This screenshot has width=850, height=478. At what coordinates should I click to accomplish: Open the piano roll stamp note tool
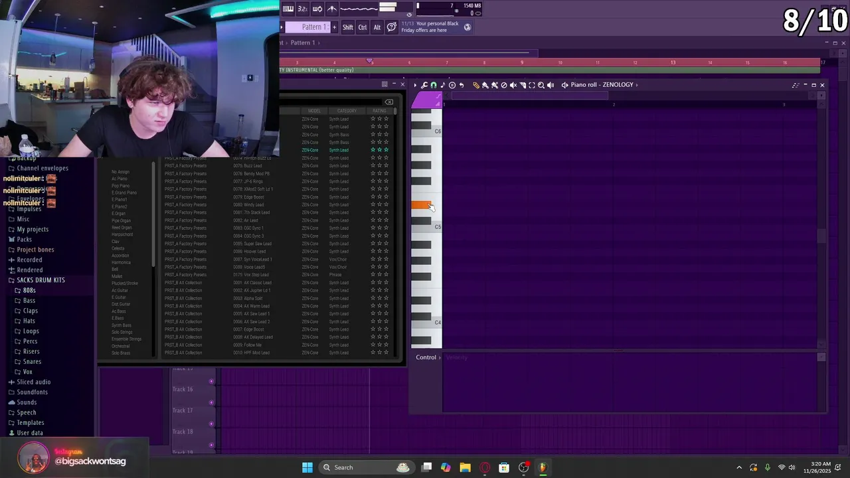click(x=443, y=85)
